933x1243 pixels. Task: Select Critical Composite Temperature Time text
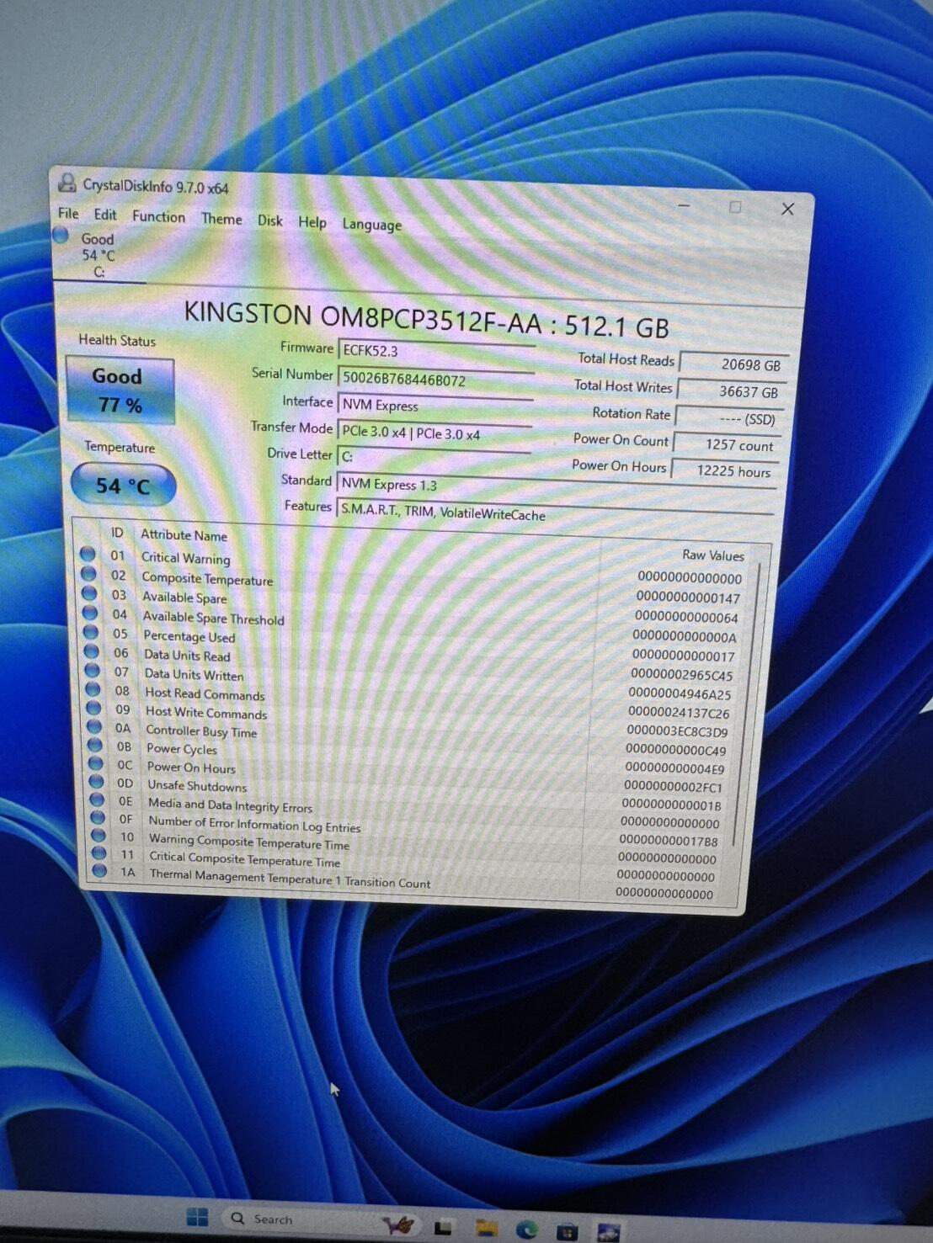click(x=245, y=859)
